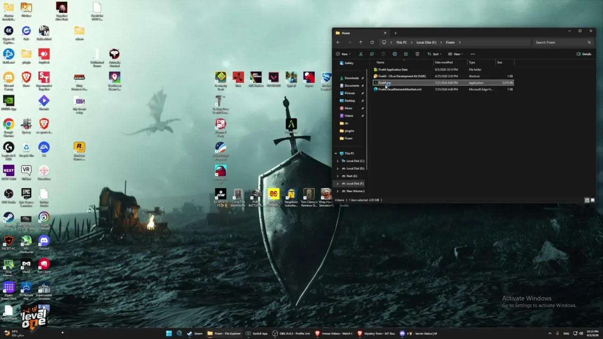Screen dimensions: 603x339
Task: Go back with the Explorer back arrow
Action: click(338, 42)
